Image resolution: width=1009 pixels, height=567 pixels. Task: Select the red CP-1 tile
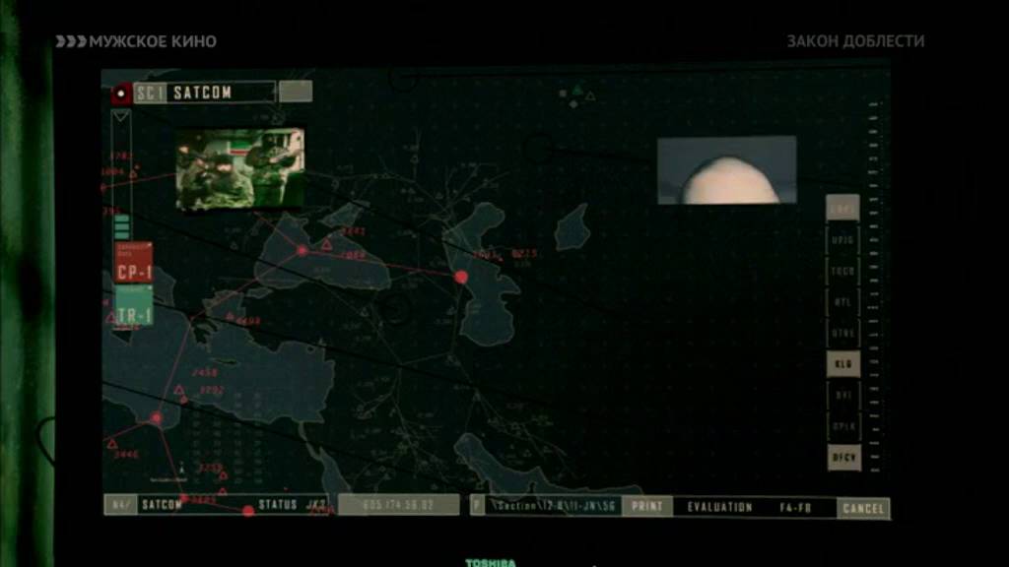tap(134, 262)
